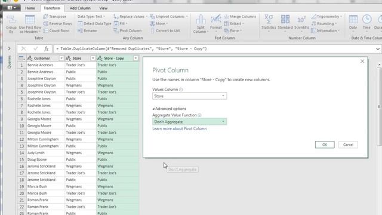Open Time column tool
This screenshot has height=215, width=382.
pyautogui.click(x=366, y=23)
